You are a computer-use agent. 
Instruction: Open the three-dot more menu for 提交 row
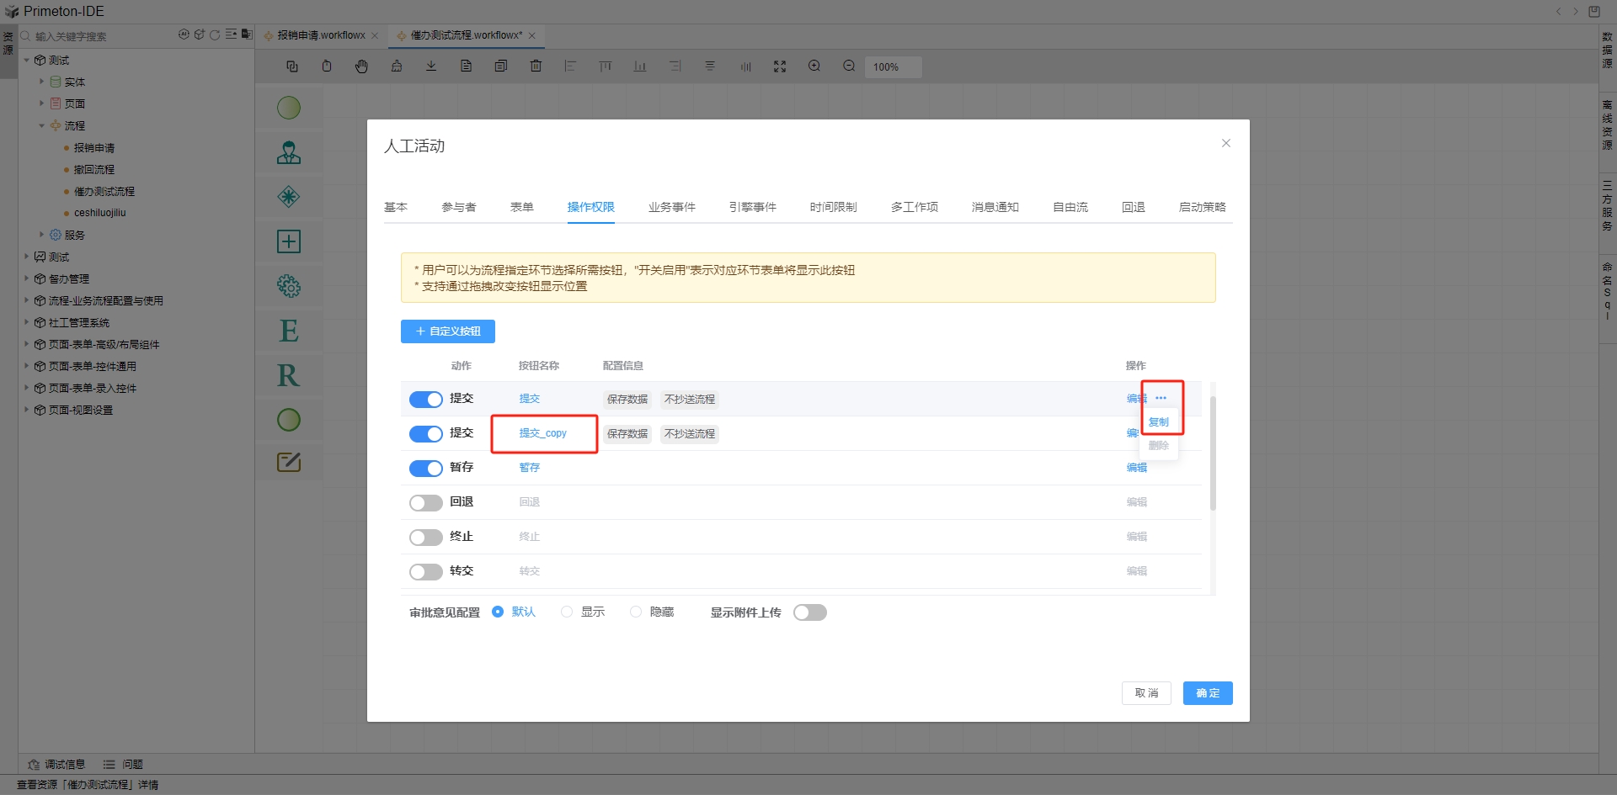click(x=1161, y=398)
